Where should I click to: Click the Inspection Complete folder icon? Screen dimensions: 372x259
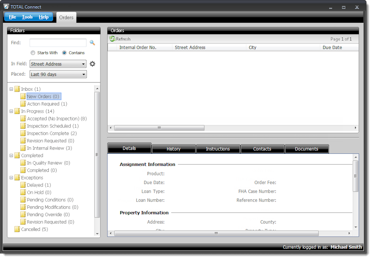[x=23, y=133]
